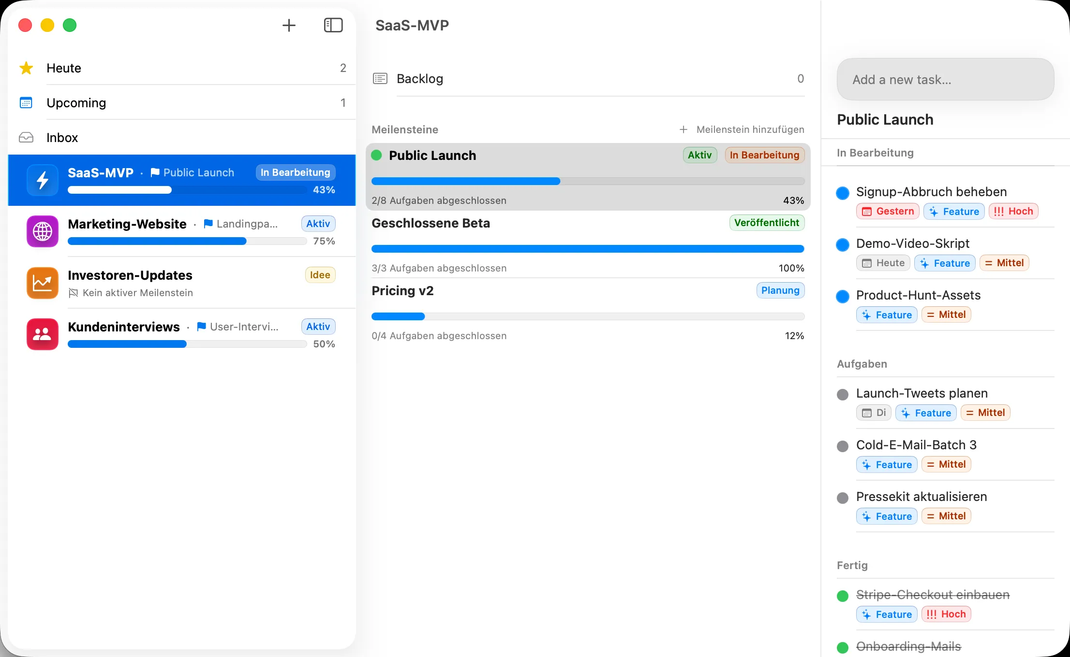The height and width of the screenshot is (657, 1070).
Task: Click the Pricing v2 progress bar
Action: click(588, 317)
